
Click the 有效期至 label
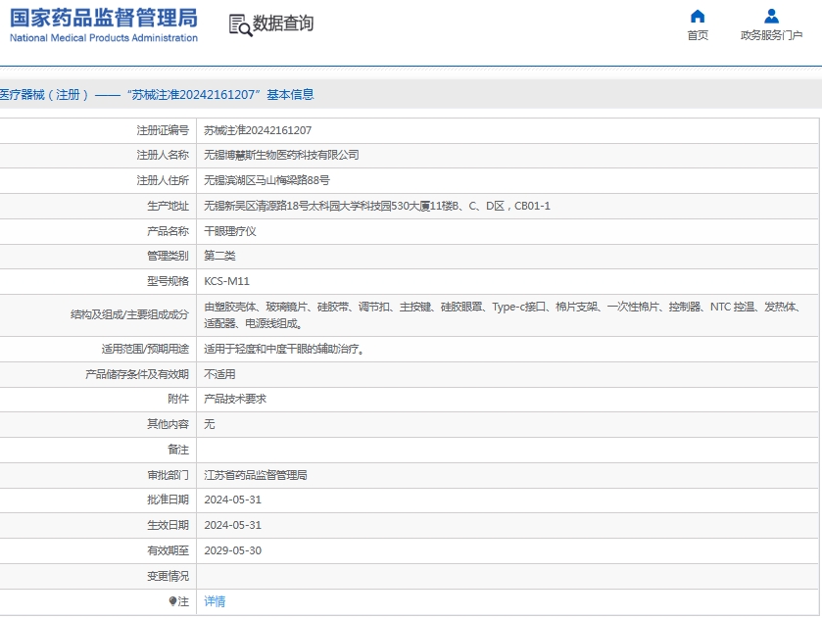point(168,550)
